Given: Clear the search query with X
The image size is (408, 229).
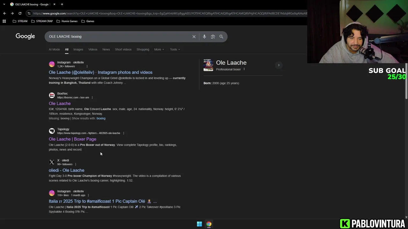Looking at the screenshot, I should click(x=194, y=37).
